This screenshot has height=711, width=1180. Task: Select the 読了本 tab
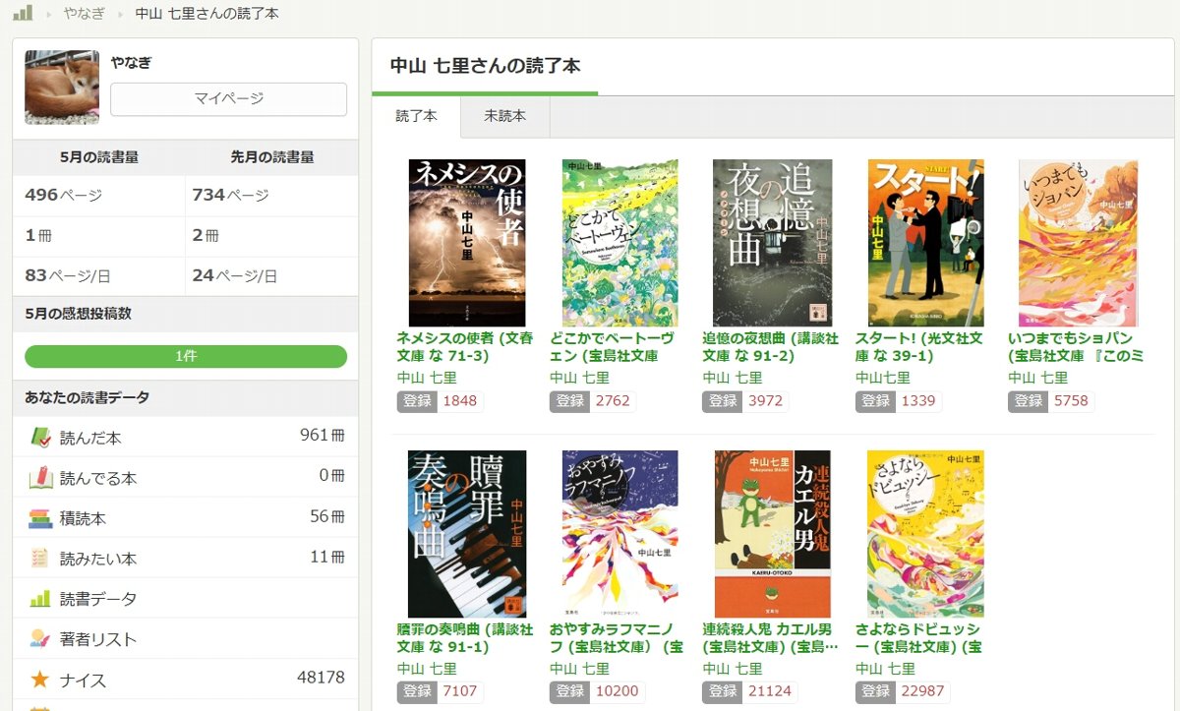pyautogui.click(x=416, y=116)
